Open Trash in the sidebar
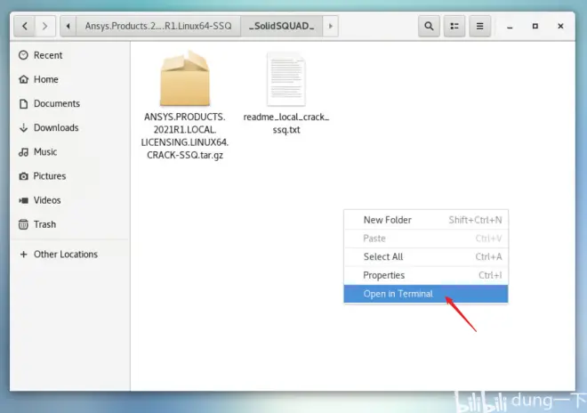This screenshot has height=413, width=587. pos(70,224)
